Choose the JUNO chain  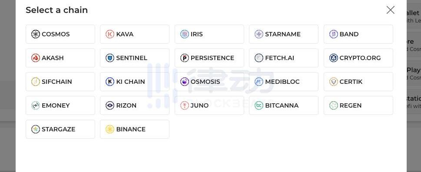pos(209,105)
